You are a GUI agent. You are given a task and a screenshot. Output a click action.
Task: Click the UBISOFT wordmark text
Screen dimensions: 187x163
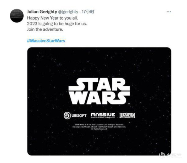(x=79, y=116)
